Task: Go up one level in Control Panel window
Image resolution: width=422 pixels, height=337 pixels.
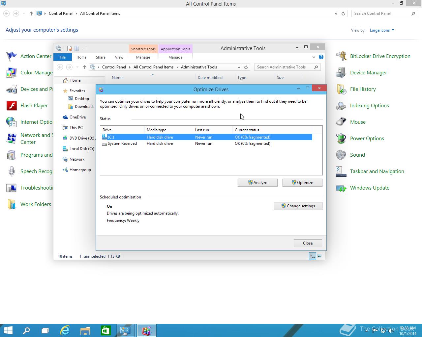Action: [31, 13]
